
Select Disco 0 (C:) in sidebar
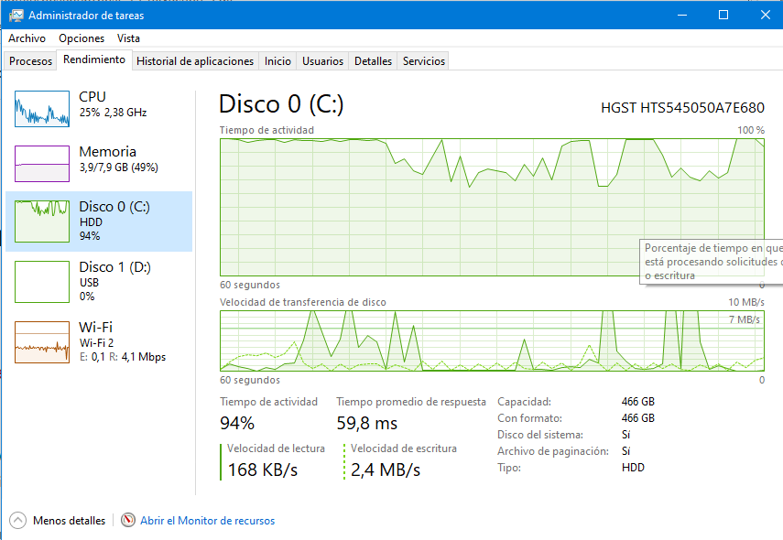(x=99, y=221)
